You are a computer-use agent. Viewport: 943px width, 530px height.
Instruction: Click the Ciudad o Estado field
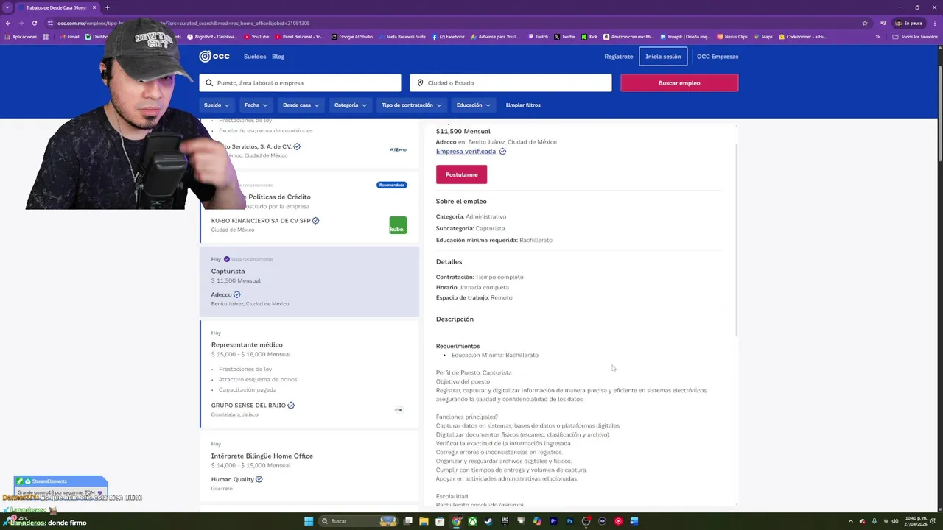511,83
